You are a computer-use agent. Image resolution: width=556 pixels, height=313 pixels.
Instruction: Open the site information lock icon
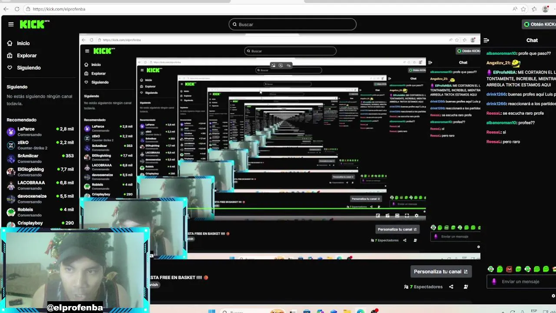click(x=28, y=9)
